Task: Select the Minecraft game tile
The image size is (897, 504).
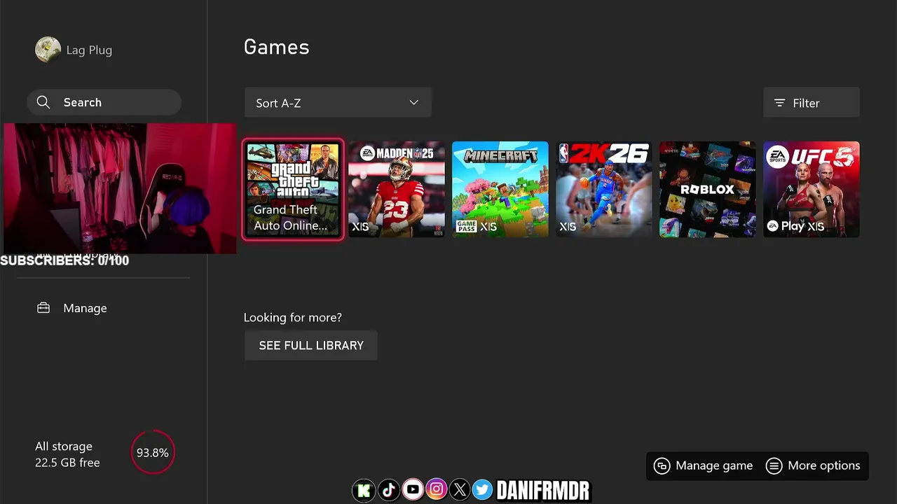Action: coord(500,189)
